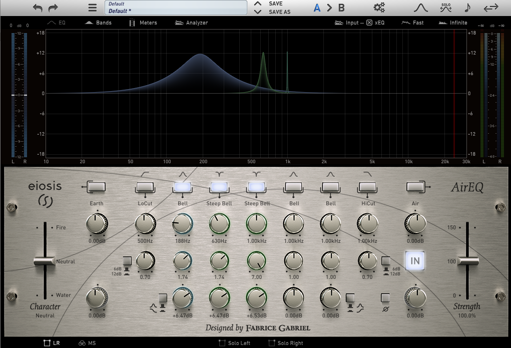The width and height of the screenshot is (511, 348).
Task: Select the B comparison state
Action: pos(341,8)
